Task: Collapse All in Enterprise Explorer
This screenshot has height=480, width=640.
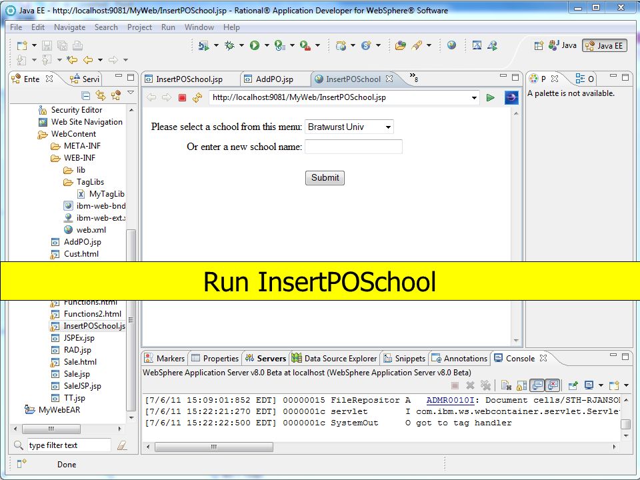Action: click(x=86, y=95)
